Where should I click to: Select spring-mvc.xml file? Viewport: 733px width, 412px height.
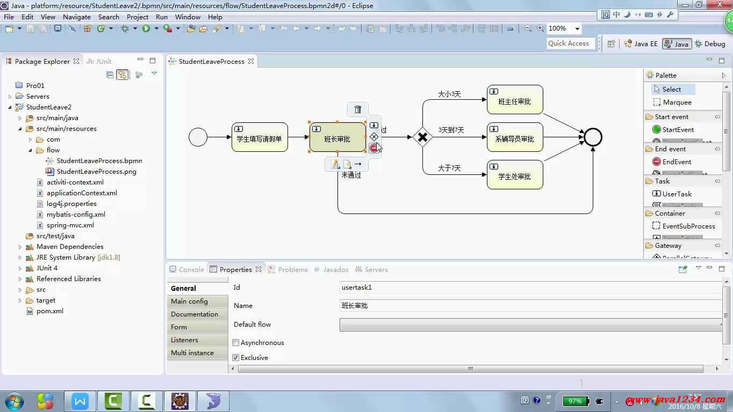70,225
